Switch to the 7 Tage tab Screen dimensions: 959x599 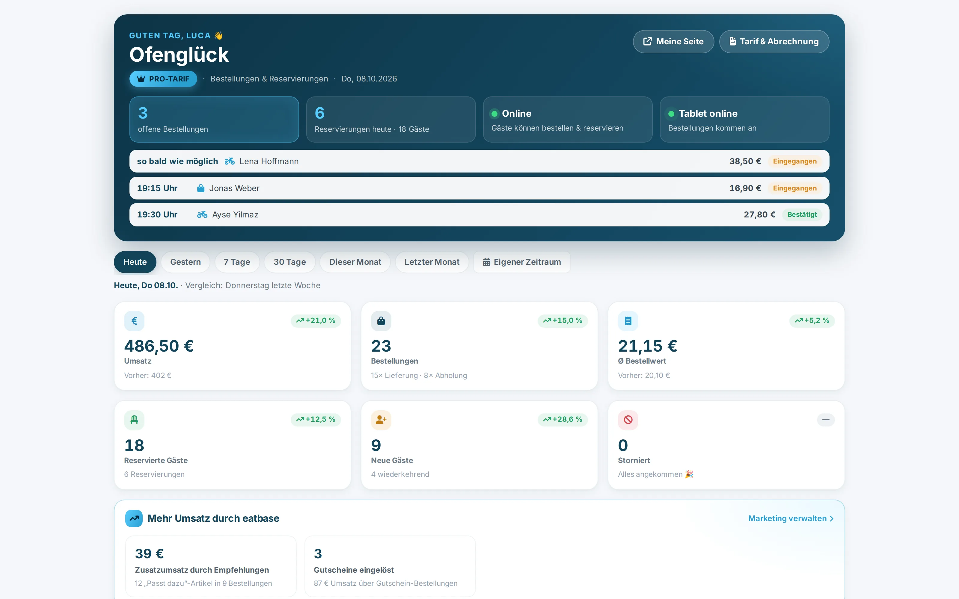[x=237, y=262]
